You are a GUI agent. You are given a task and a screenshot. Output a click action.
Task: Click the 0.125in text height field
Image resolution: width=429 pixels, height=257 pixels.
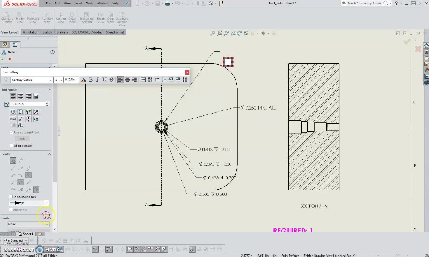pyautogui.click(x=71, y=80)
